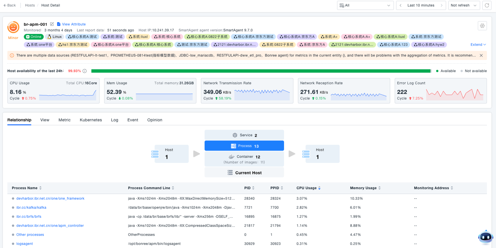Dismiss the multiple data sources warning

click(x=481, y=55)
